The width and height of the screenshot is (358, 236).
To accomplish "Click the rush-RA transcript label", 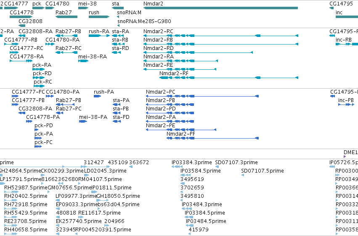I will click(x=99, y=31).
